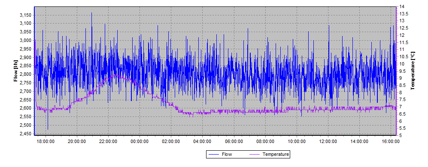Click the Temperature [°C] axis title
Screen dimensions: 428x167
(x=413, y=71)
